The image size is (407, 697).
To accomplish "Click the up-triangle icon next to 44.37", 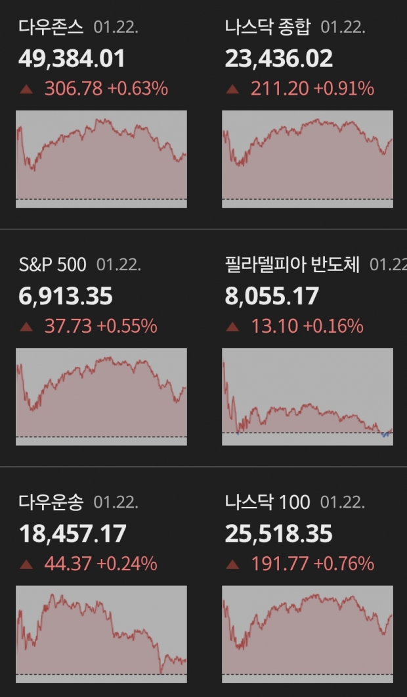I will [26, 564].
